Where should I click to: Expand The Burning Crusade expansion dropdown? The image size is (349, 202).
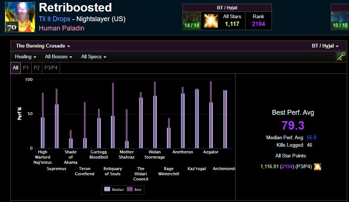pyautogui.click(x=43, y=46)
